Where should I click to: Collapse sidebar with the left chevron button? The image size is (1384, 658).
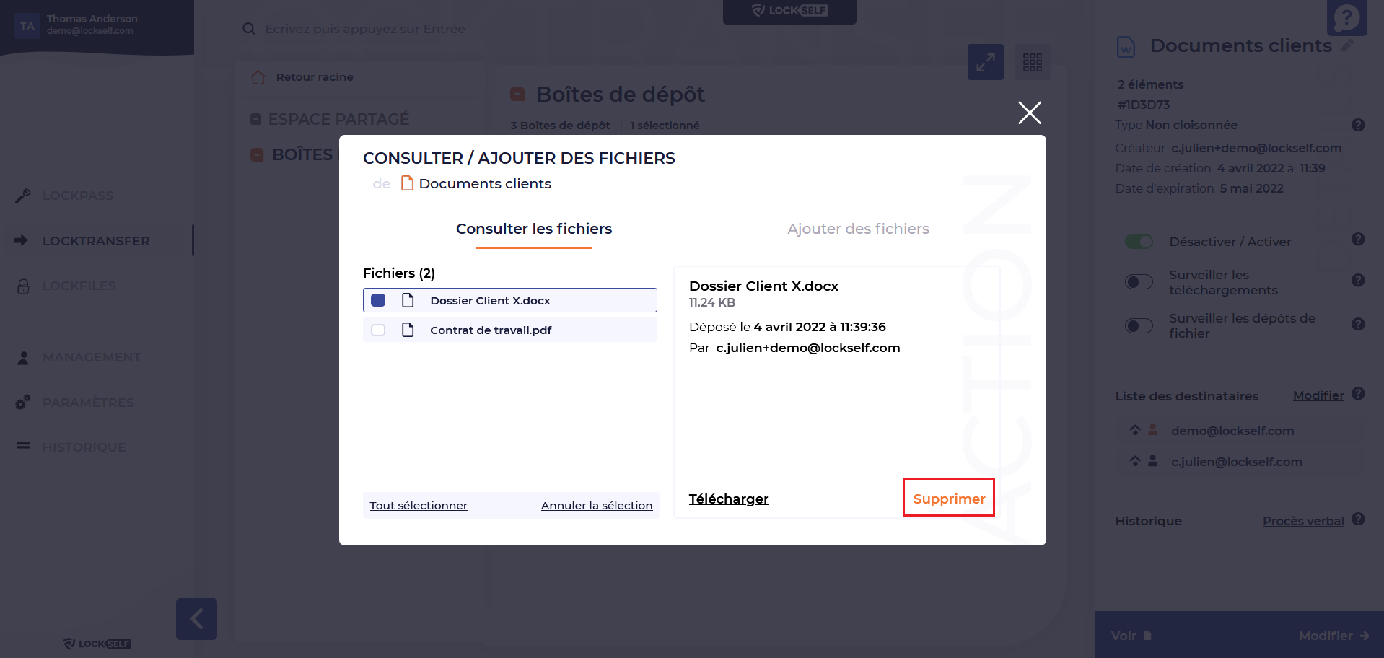[x=196, y=618]
